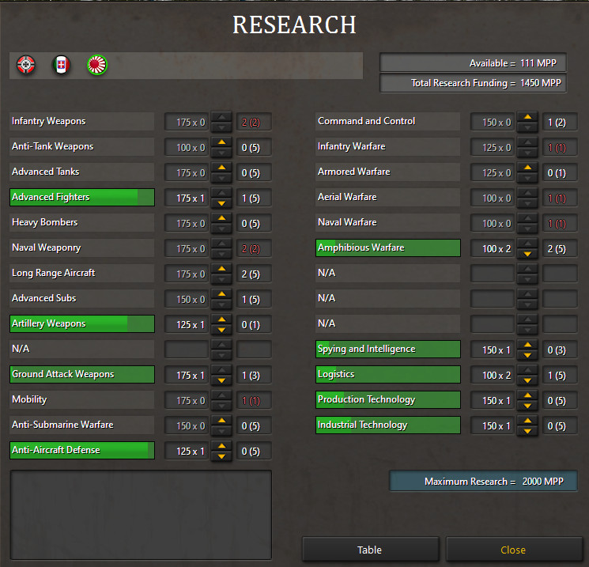Viewport: 589px width, 567px height.
Task: Increase Anti-Submarine Warfare research with up arrow
Action: [221, 421]
